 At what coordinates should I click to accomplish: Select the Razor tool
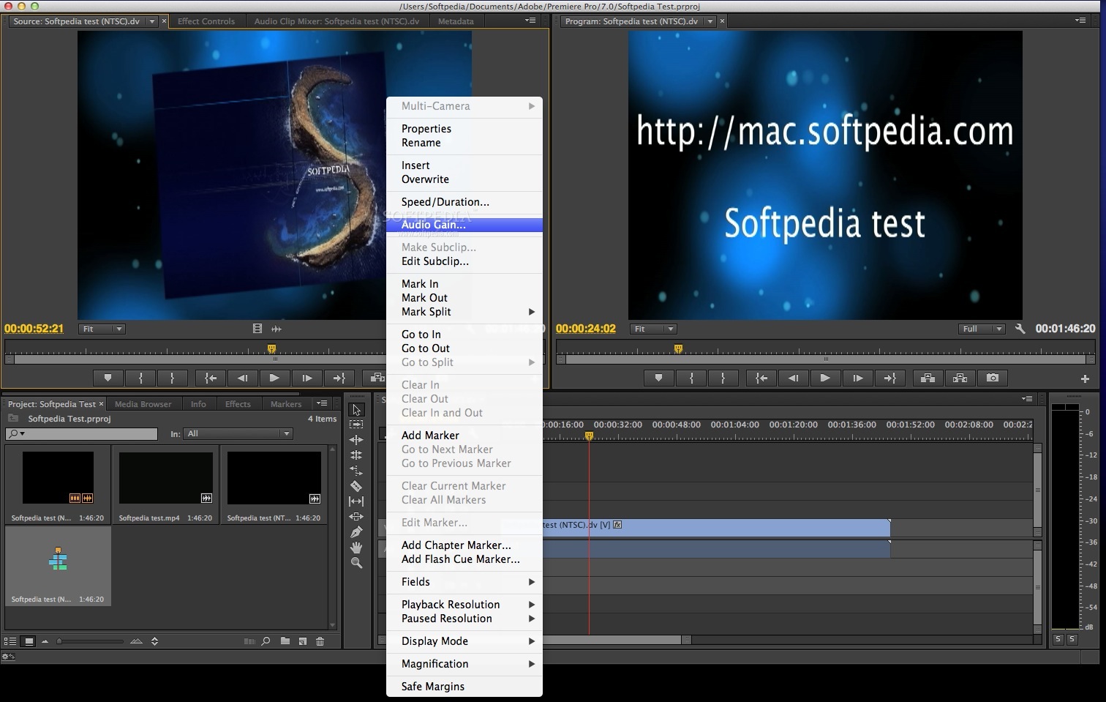pyautogui.click(x=356, y=486)
